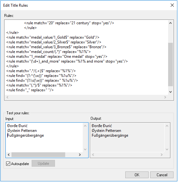Screen dimensions: 178x182
Task: Click the Rules horizontal scroll right arrow
Action: pos(165,97)
